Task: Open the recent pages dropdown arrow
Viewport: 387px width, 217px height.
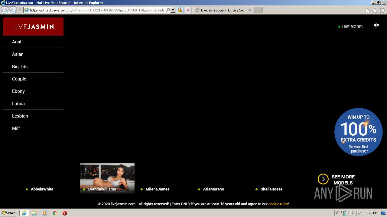Action: [20, 10]
